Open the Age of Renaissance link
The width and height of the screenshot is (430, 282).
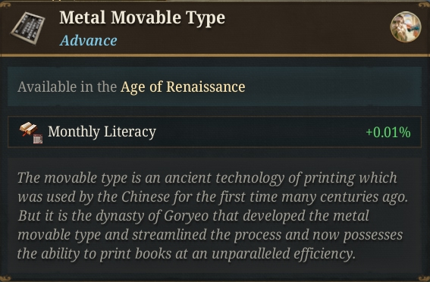[x=183, y=87]
